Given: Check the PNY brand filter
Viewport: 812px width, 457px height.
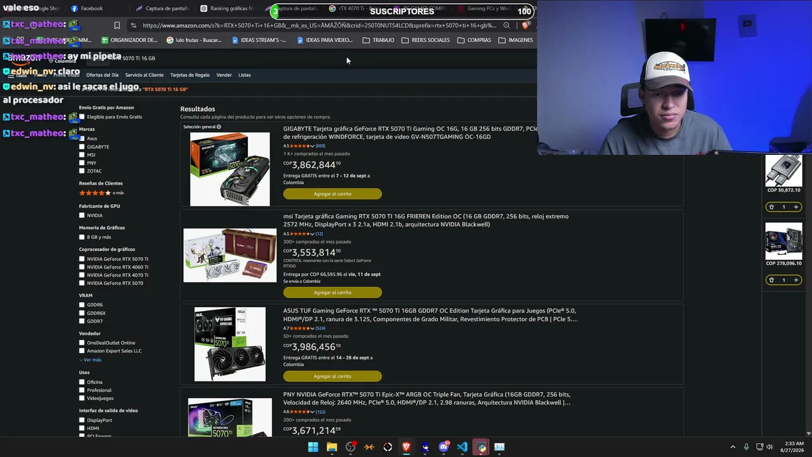Looking at the screenshot, I should (82, 163).
